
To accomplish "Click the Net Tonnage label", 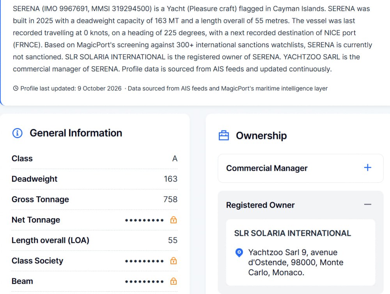I will (36, 220).
